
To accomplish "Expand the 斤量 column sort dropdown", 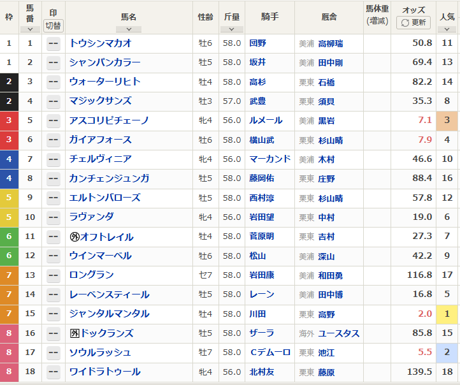I will click(x=232, y=29).
